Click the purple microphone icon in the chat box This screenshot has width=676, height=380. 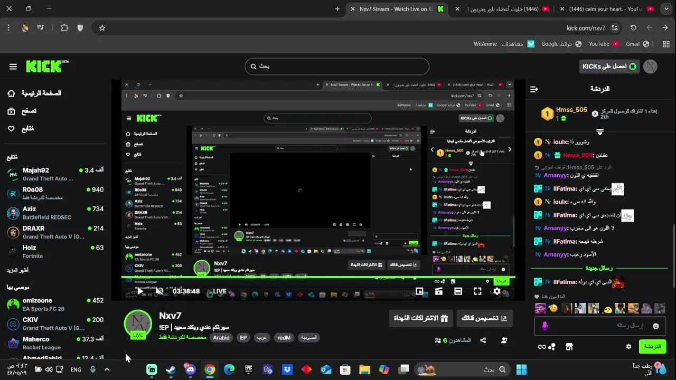point(545,326)
